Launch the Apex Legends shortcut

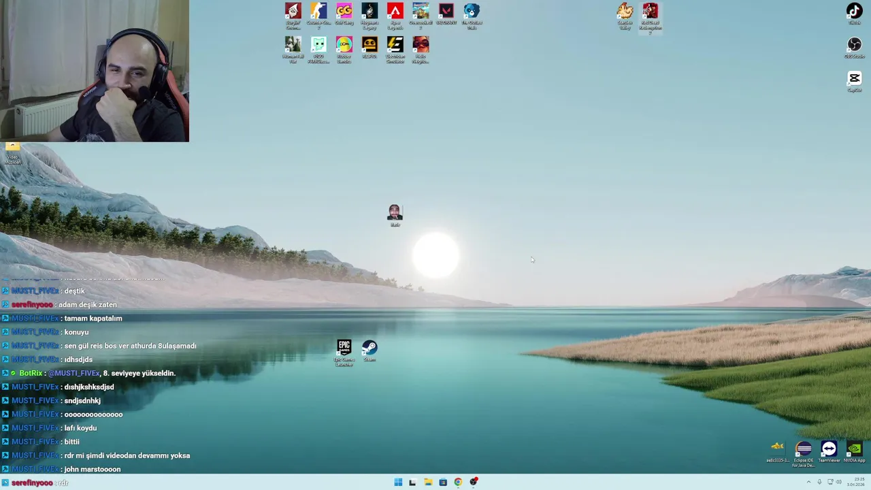click(395, 16)
